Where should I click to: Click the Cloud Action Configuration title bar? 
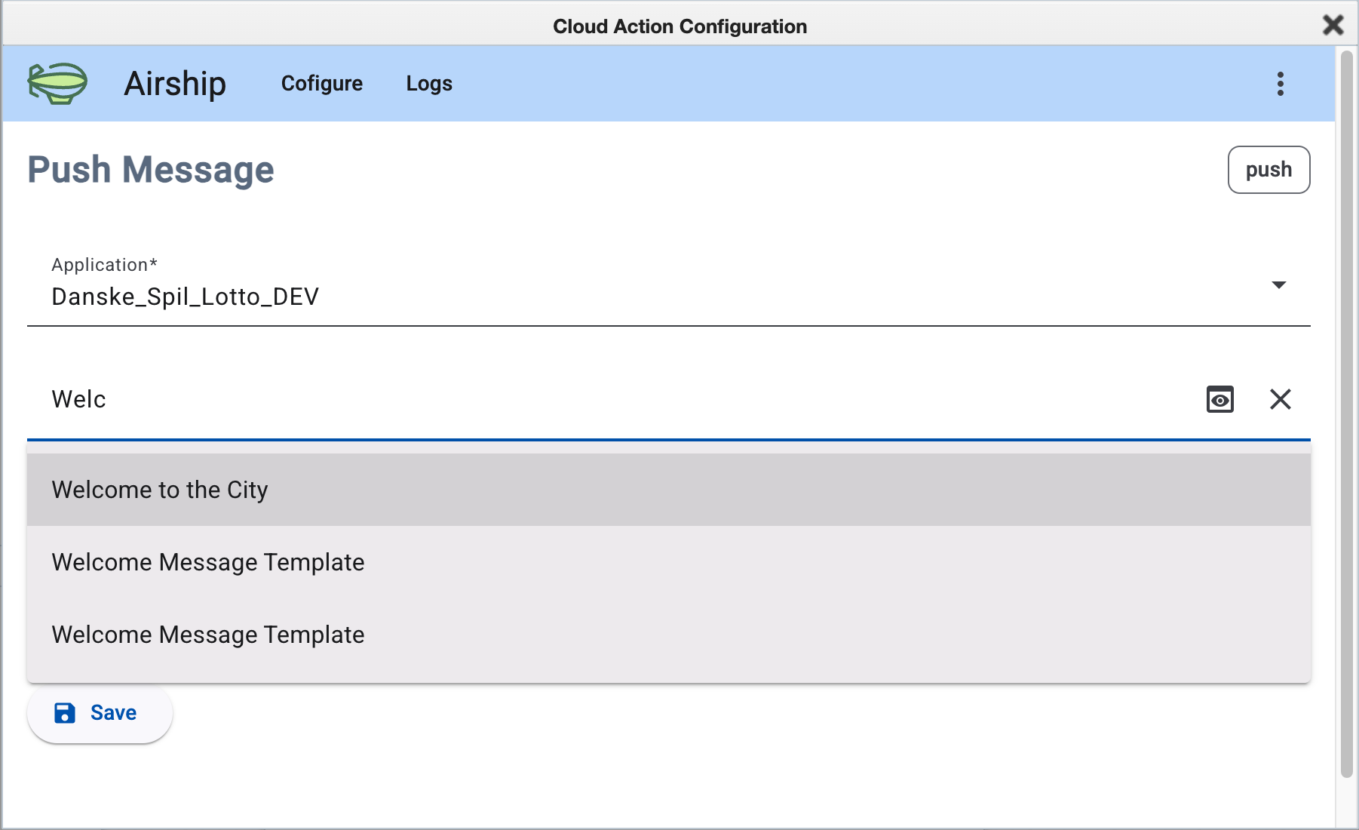[679, 26]
